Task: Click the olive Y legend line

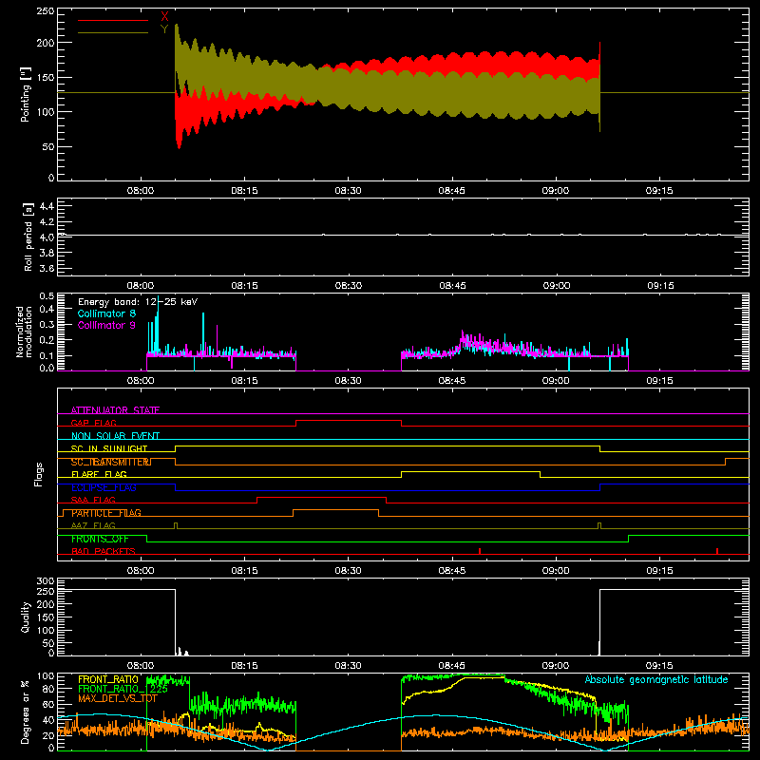Action: [113, 33]
